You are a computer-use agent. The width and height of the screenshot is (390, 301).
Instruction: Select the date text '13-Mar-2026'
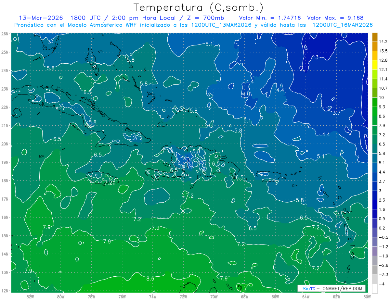(x=41, y=18)
